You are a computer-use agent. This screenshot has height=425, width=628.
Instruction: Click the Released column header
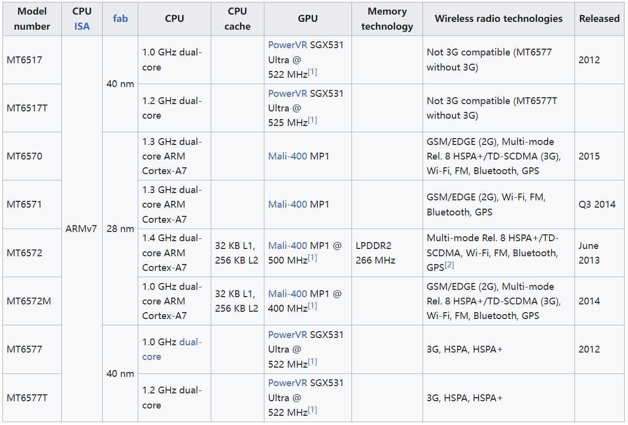[599, 18]
